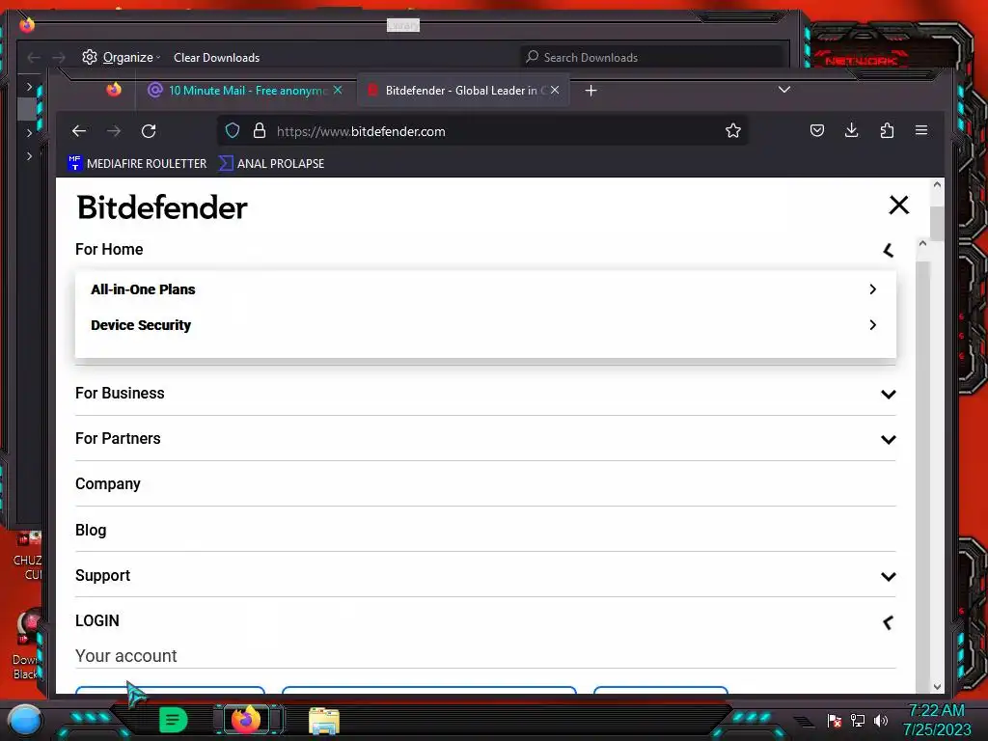Expand the second tree item in Library sidebar
The height and width of the screenshot is (741, 988).
tap(29, 133)
